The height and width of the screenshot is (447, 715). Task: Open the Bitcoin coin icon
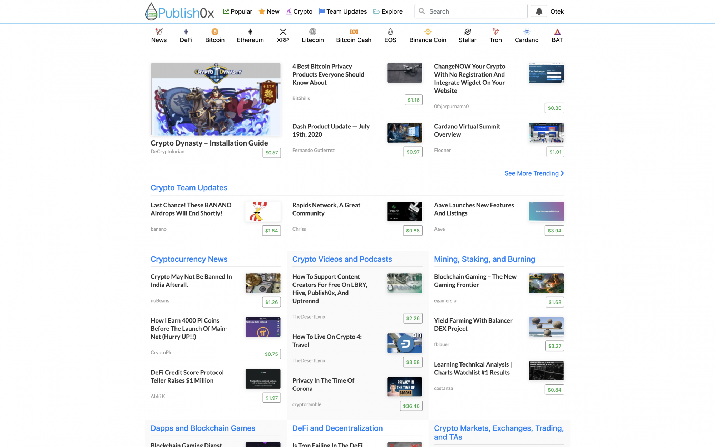[x=215, y=32]
